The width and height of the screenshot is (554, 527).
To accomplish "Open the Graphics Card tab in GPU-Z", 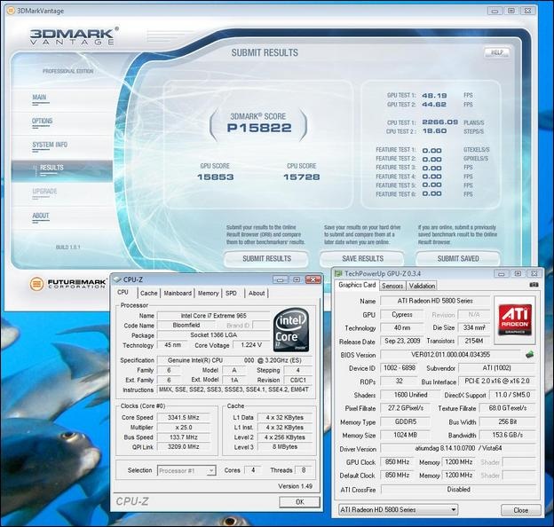I will coord(357,285).
